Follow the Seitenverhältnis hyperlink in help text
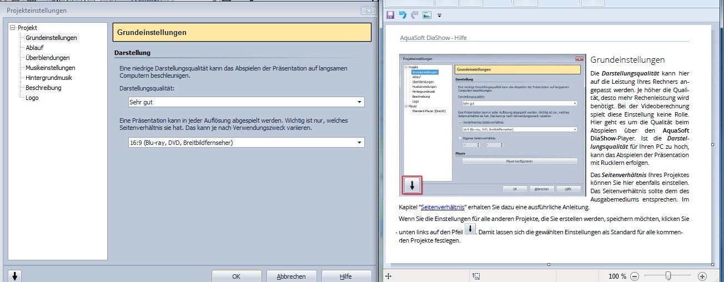This screenshot has height=282, width=724. [443, 207]
